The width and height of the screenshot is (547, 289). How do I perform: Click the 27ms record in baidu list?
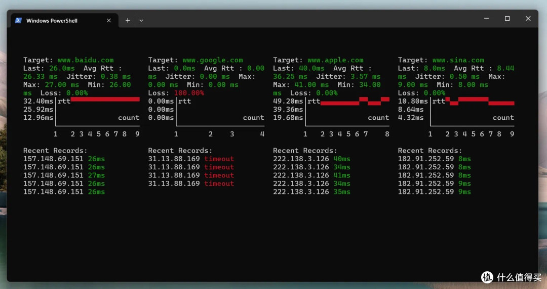(x=96, y=175)
